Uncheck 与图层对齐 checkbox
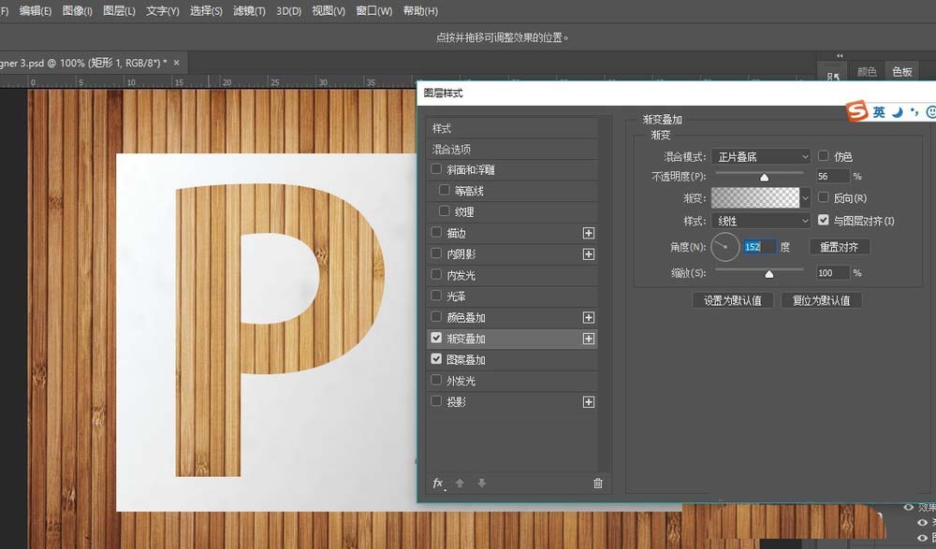 click(823, 220)
